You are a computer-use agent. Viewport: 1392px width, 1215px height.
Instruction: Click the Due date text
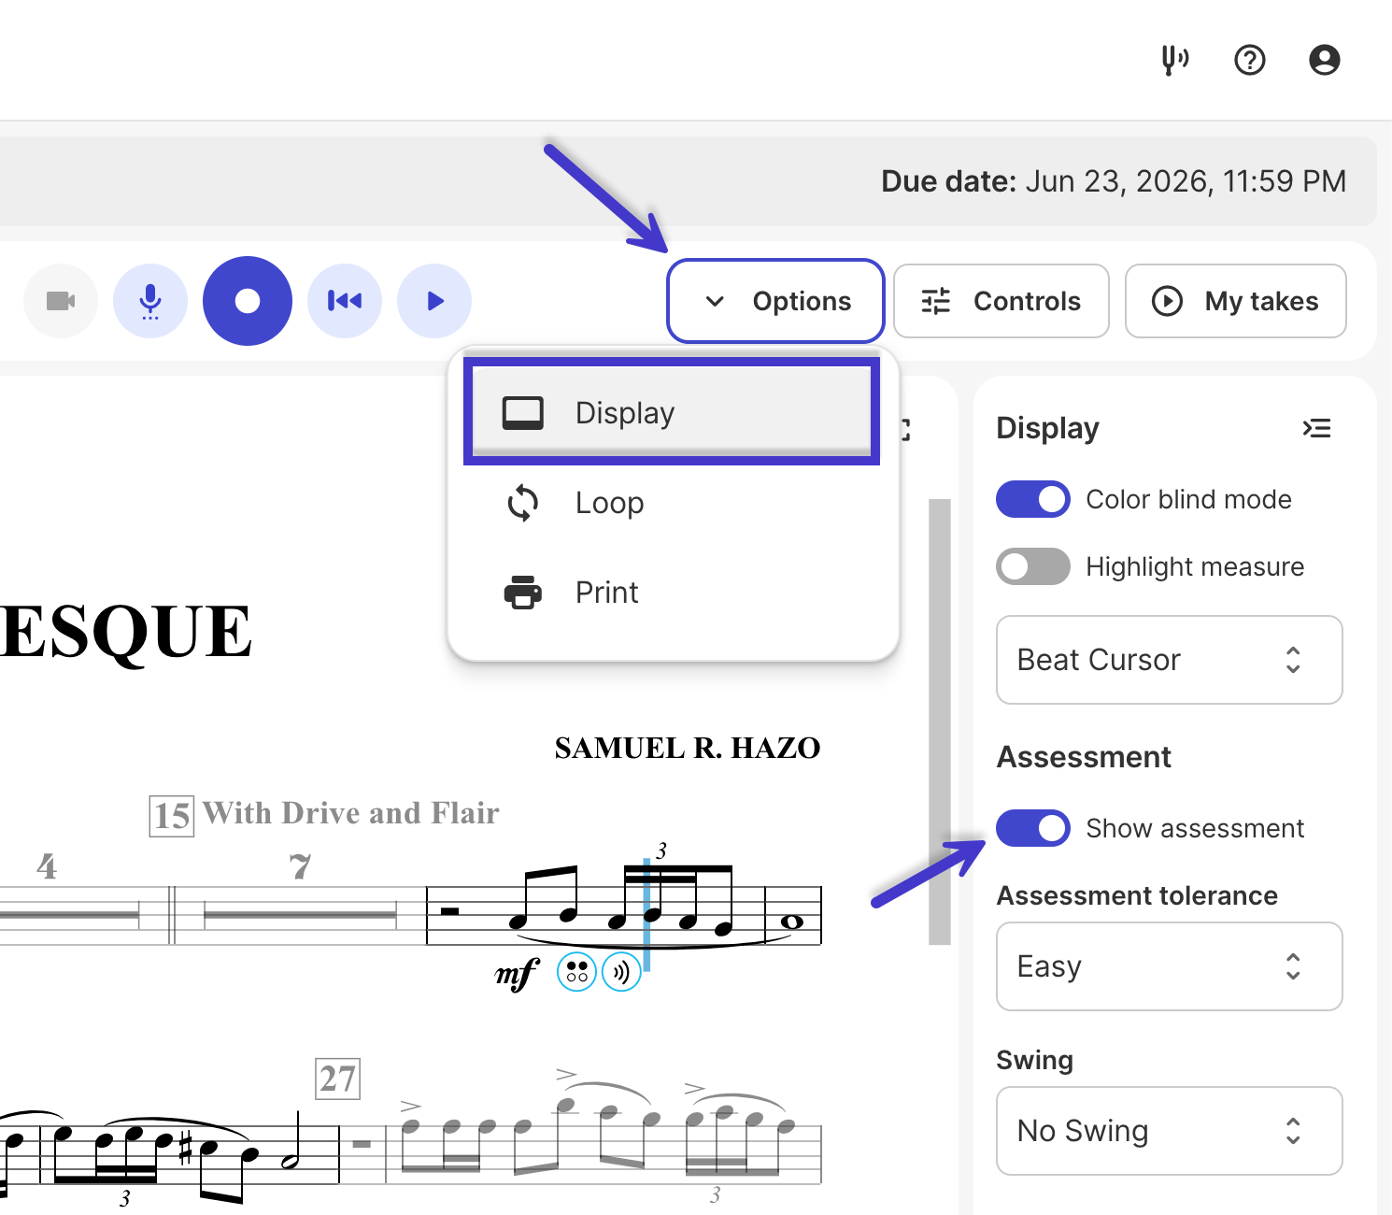click(x=1114, y=181)
